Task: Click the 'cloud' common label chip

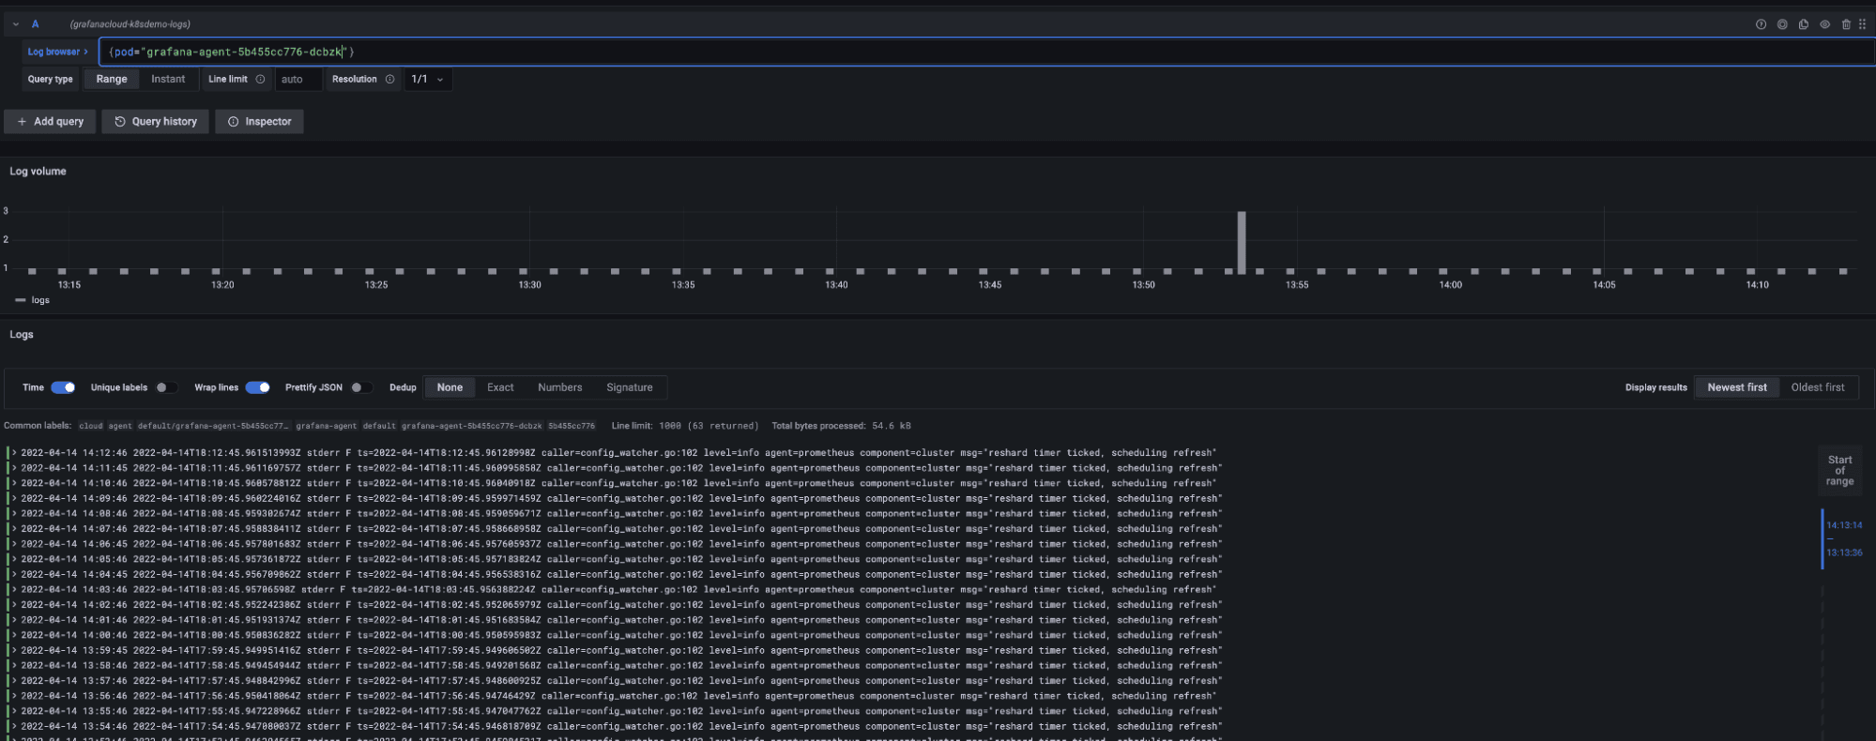Action: tap(91, 426)
